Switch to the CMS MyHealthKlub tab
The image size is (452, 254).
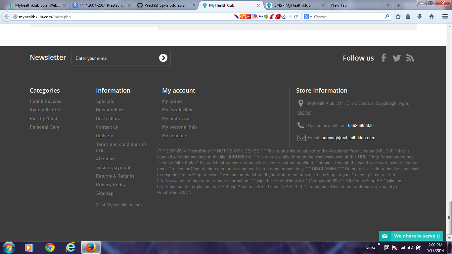tap(296, 5)
